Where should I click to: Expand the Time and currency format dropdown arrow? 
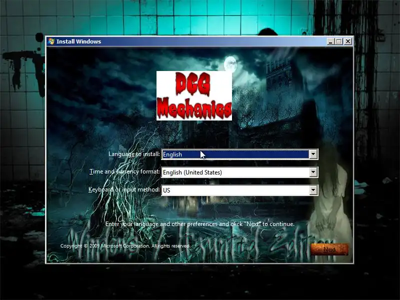313,172
